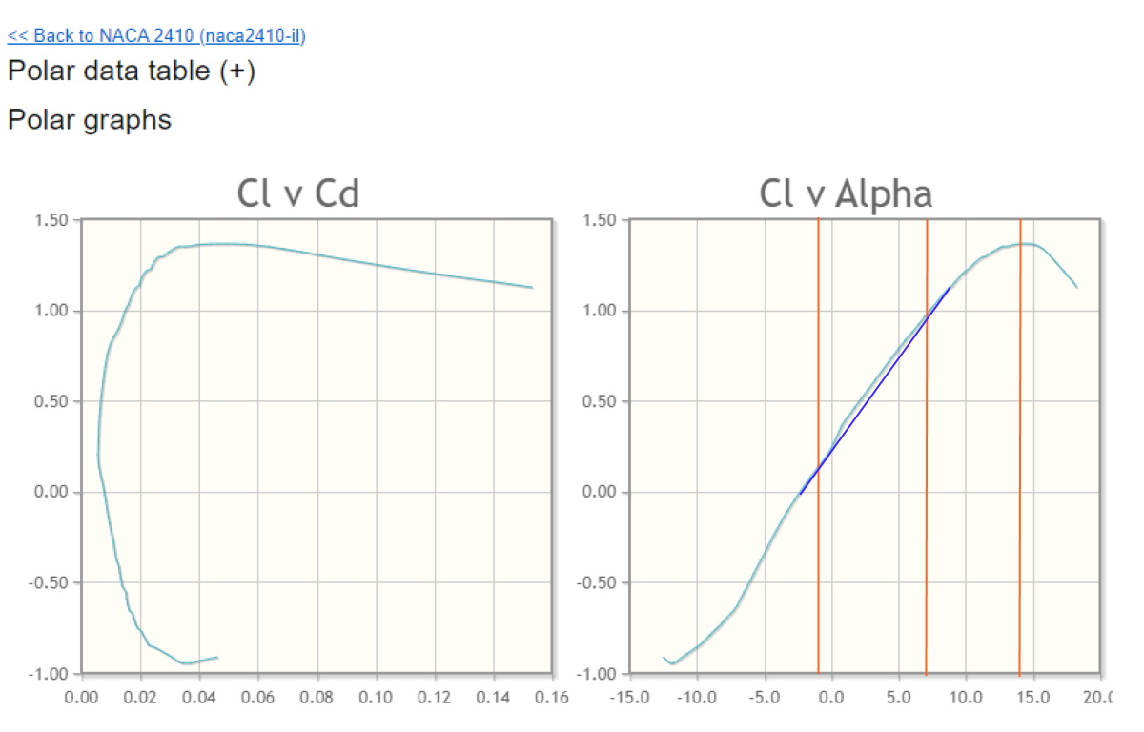The height and width of the screenshot is (732, 1144).
Task: Click the 5.0 x-axis label on Cl v Alpha
Action: (899, 697)
